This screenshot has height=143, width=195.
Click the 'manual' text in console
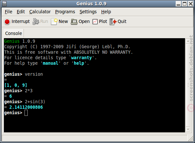51,63
